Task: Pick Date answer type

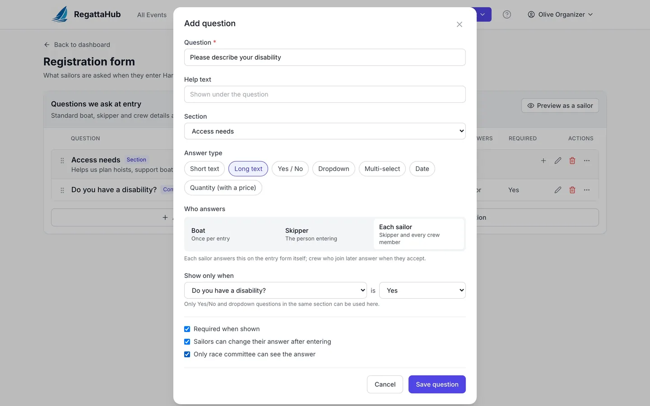Action: click(x=422, y=169)
